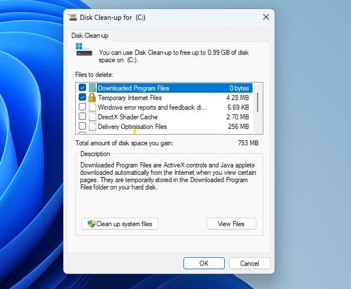Select Windows error reports and feedback row
This screenshot has height=289, width=351.
tap(152, 107)
